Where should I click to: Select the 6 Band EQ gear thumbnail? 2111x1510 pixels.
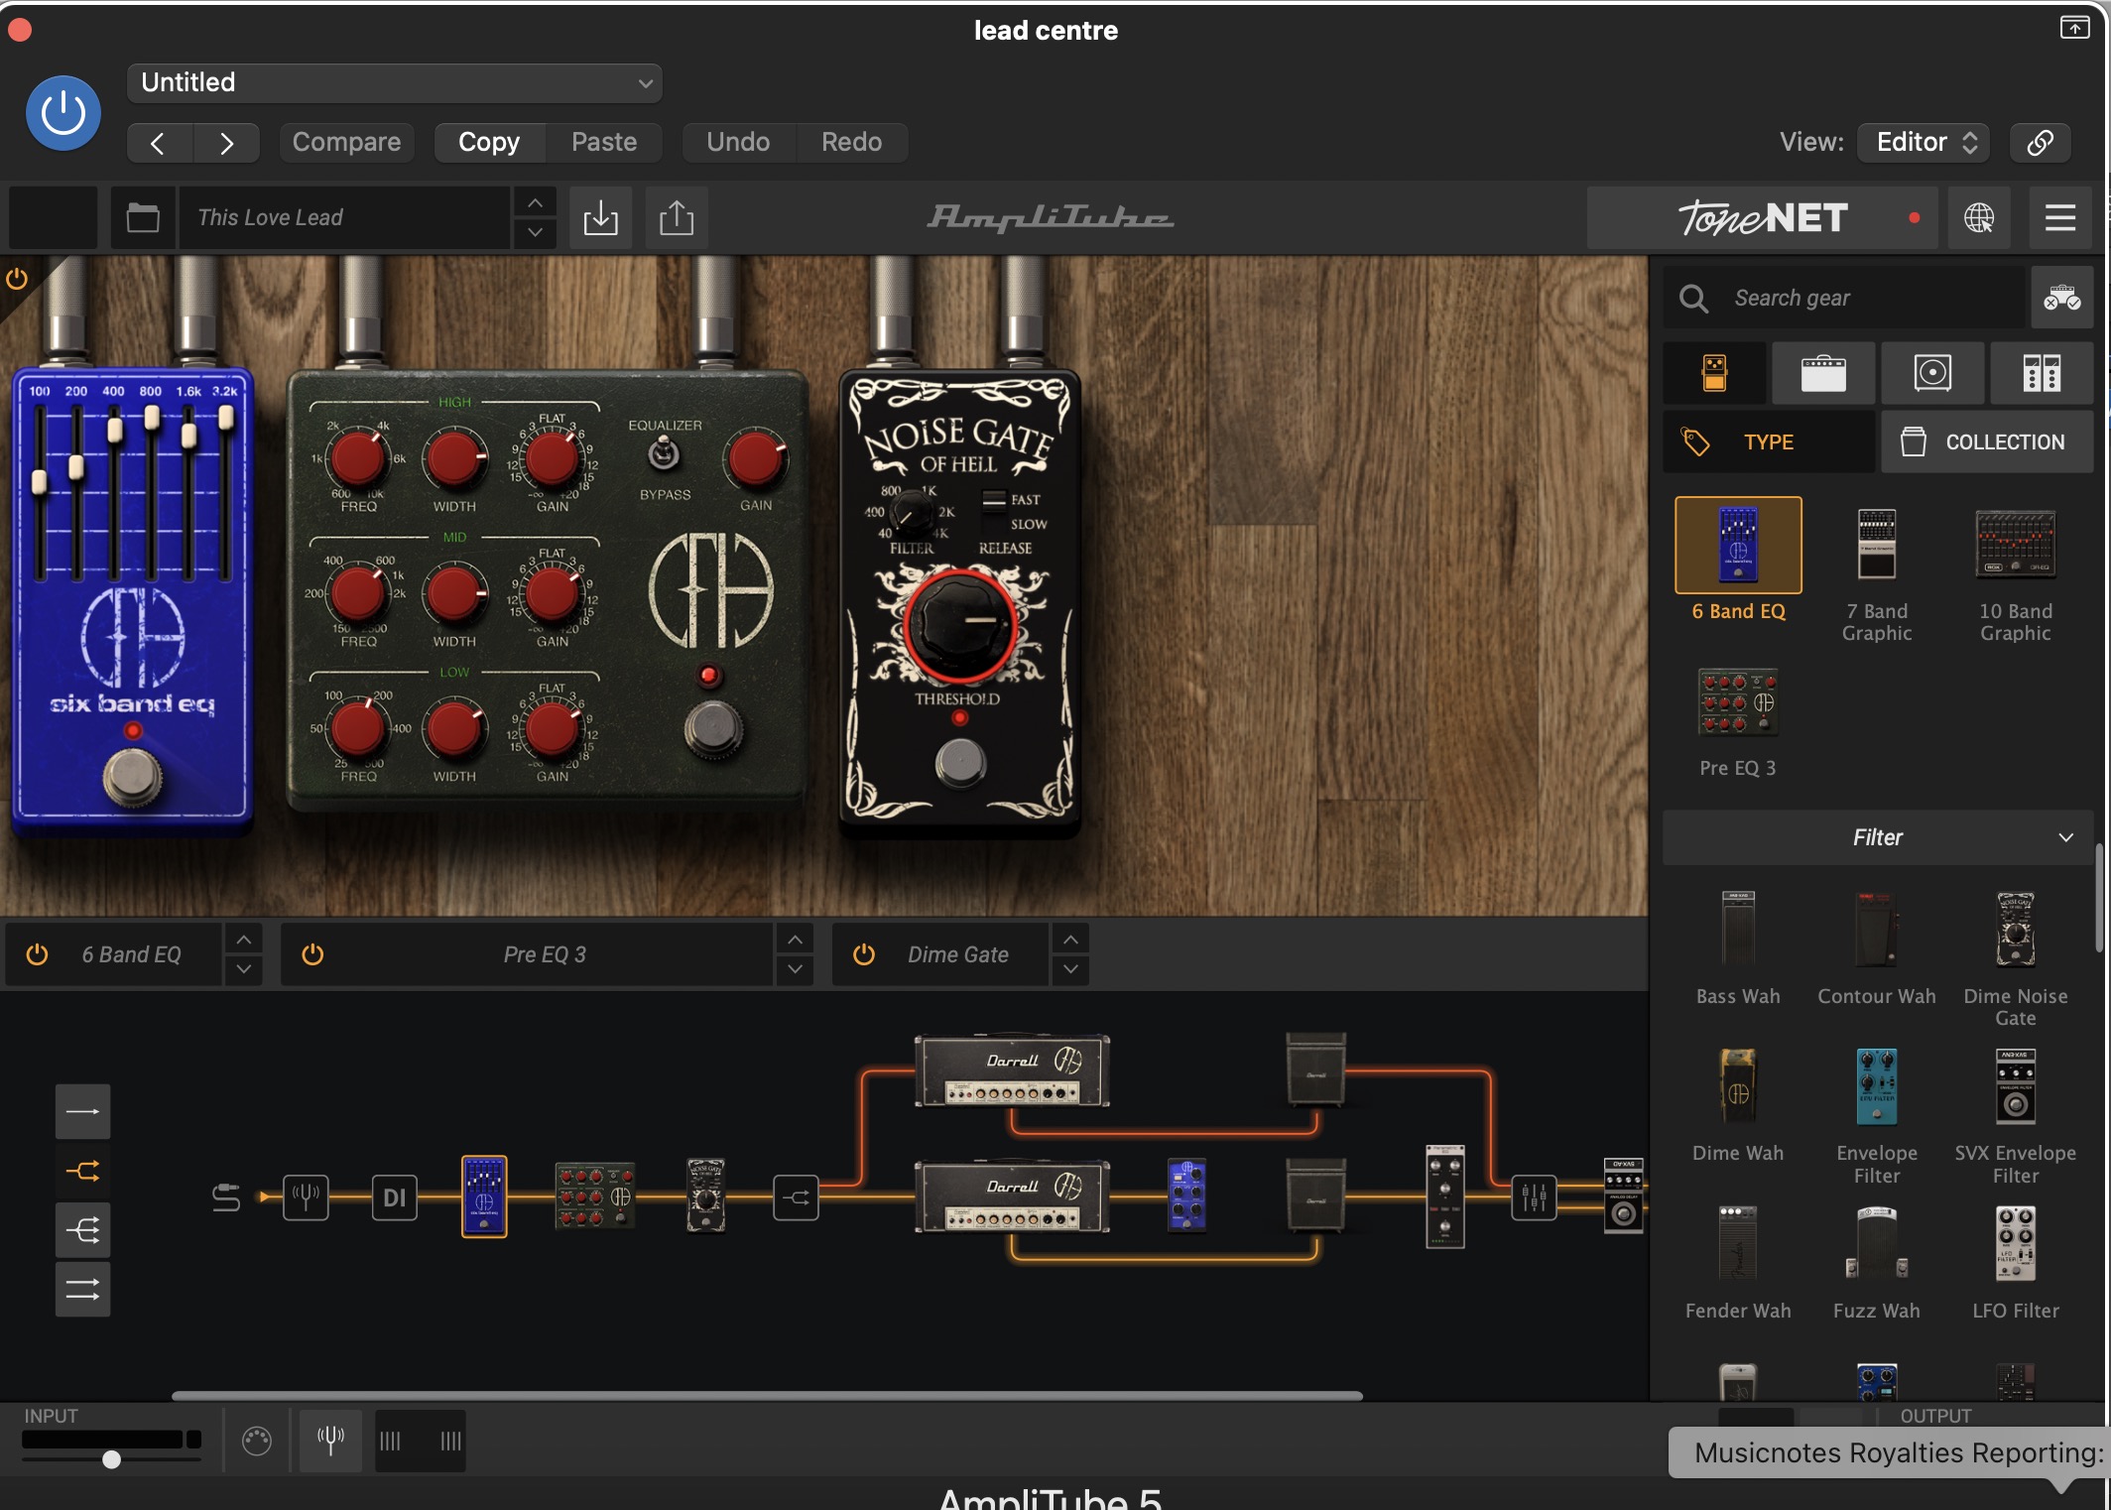pyautogui.click(x=1738, y=546)
